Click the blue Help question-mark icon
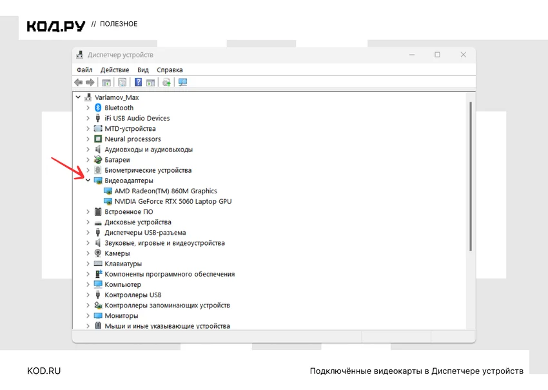The height and width of the screenshot is (390, 548). (x=139, y=82)
